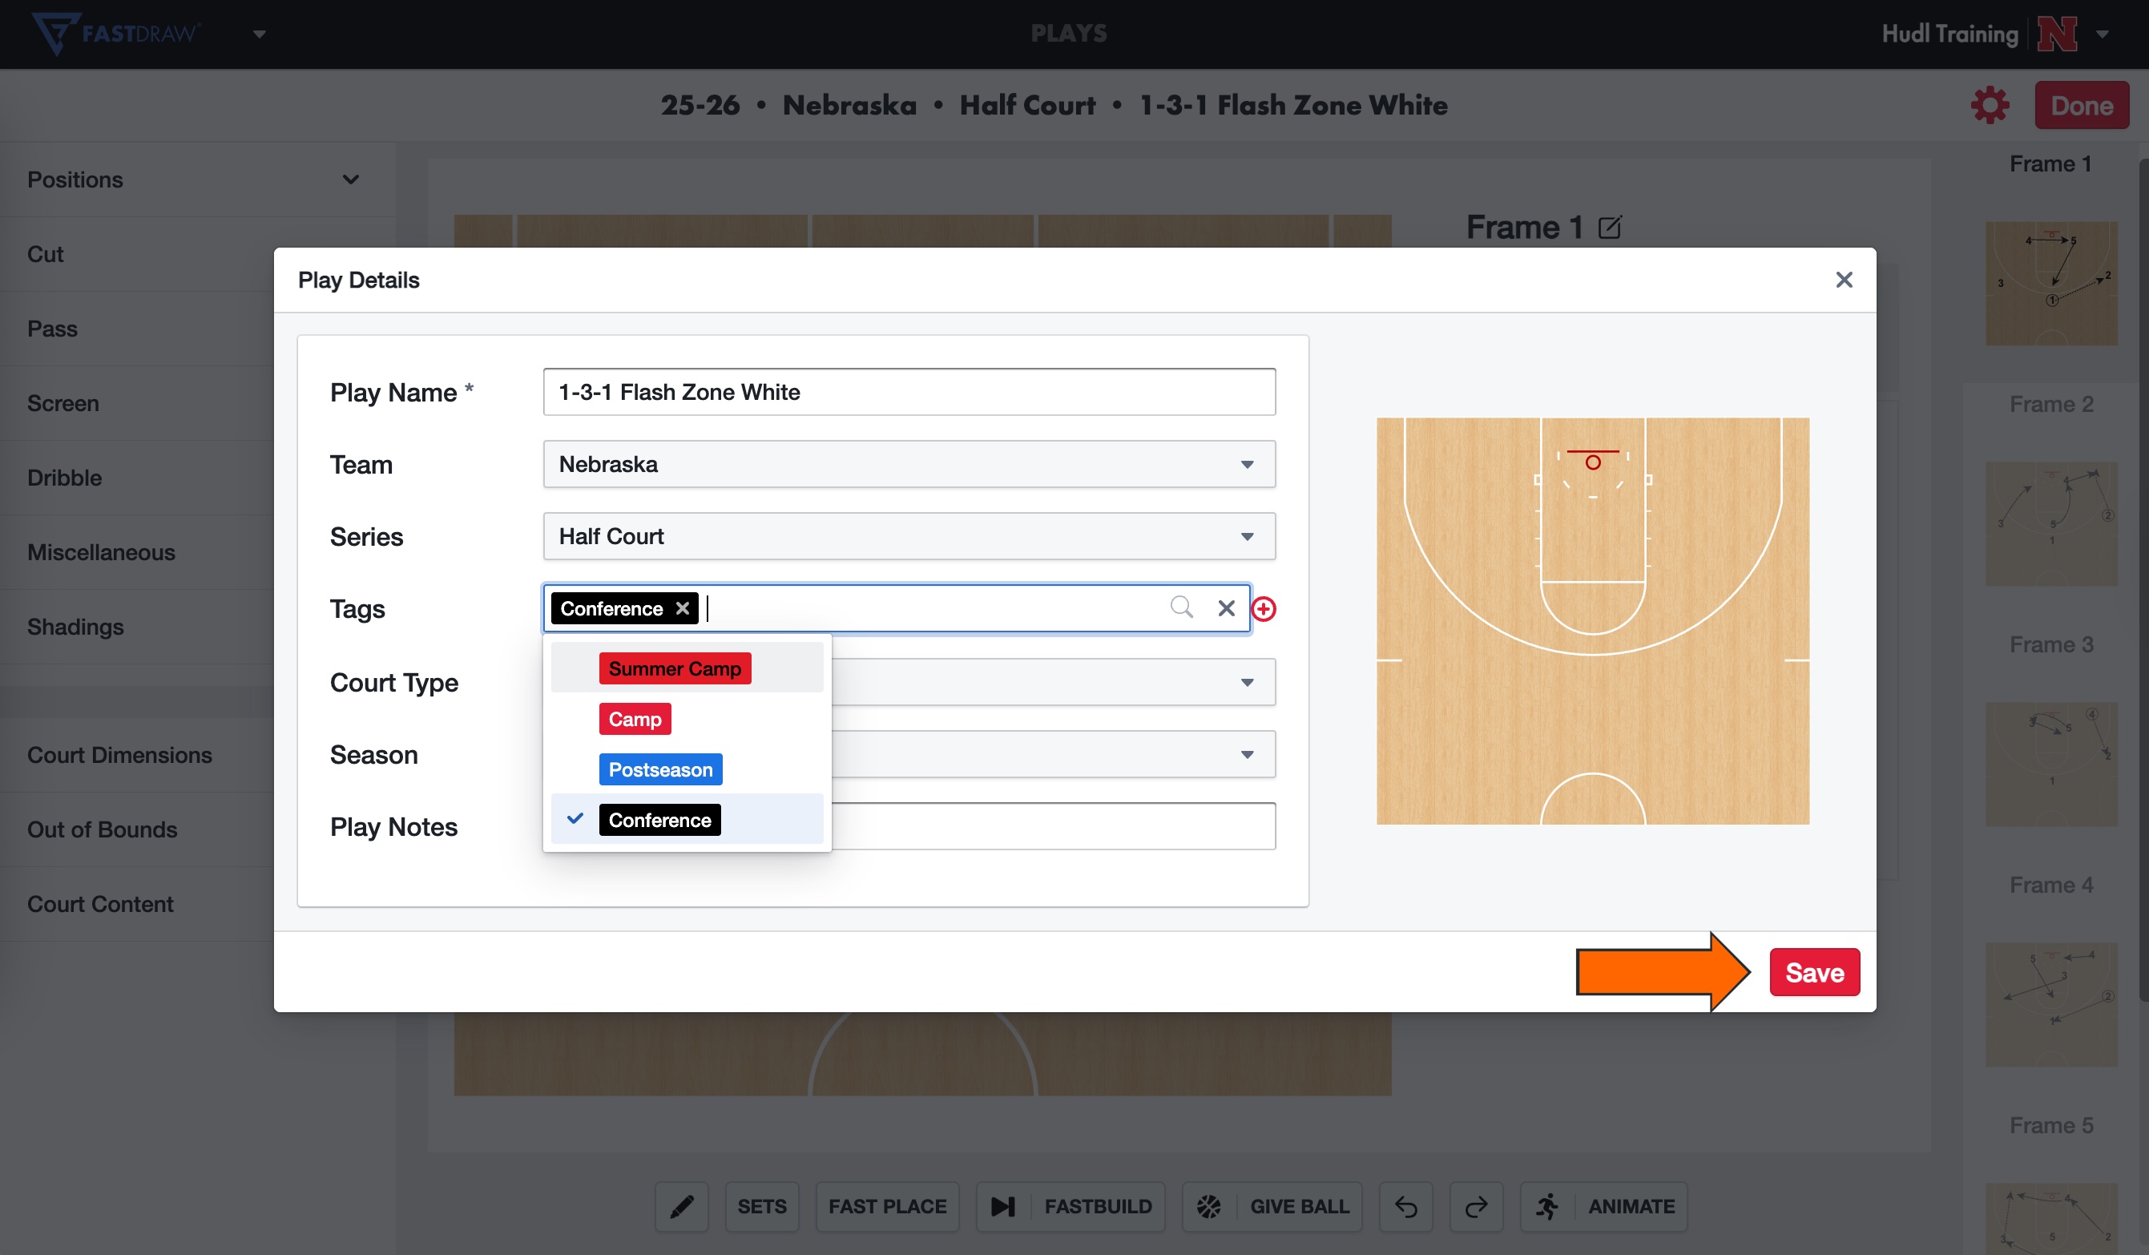Select the pencil draw tool in bottom toolbar
The width and height of the screenshot is (2149, 1255).
[681, 1206]
